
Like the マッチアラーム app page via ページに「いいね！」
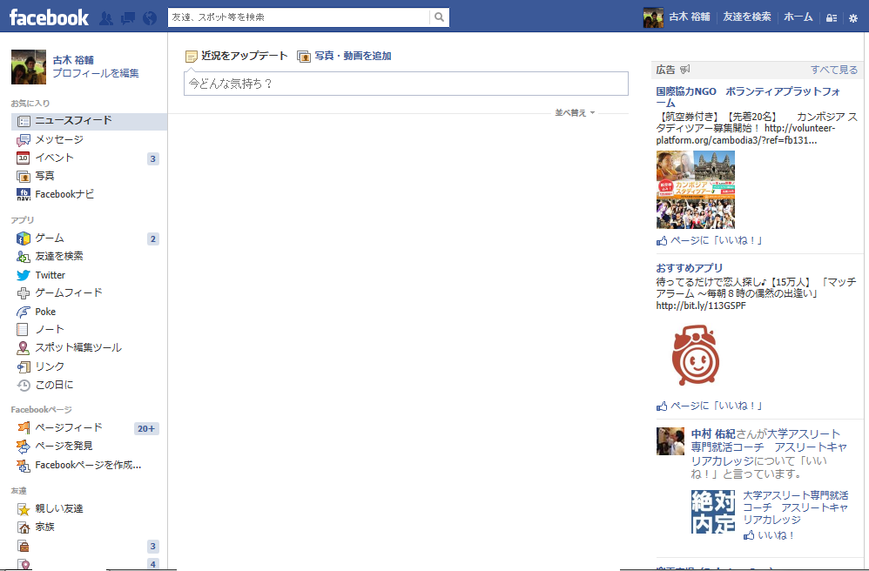[710, 406]
